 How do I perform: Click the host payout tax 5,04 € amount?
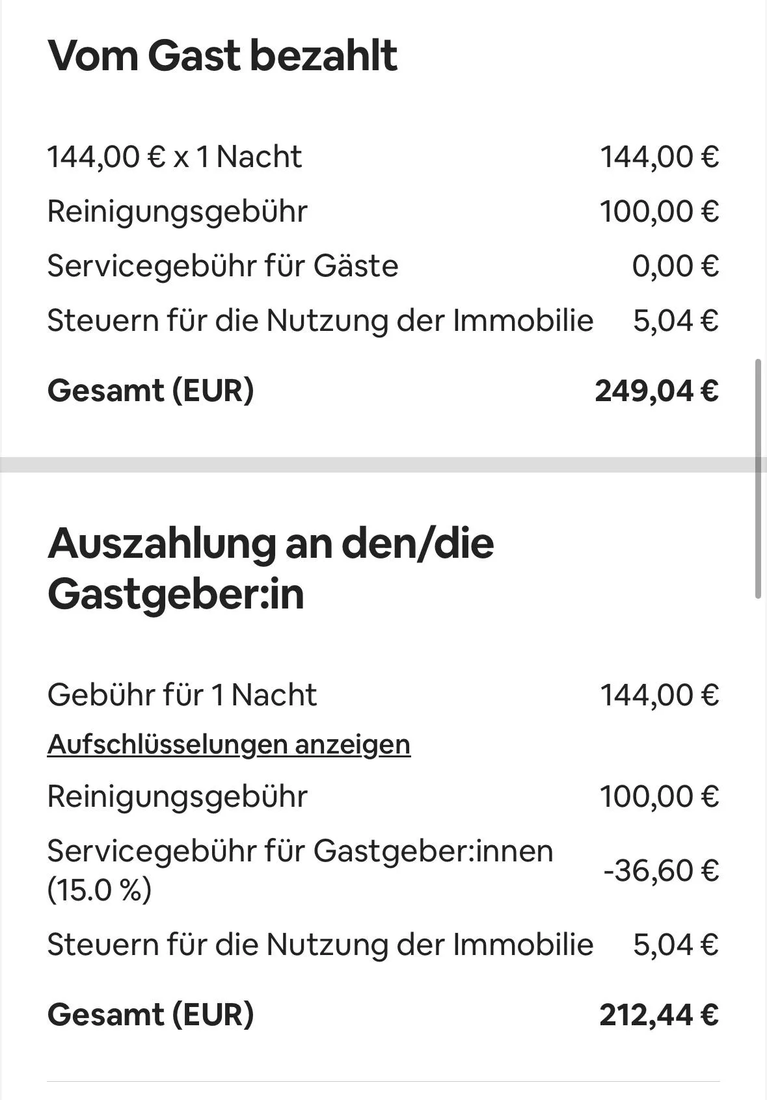[x=676, y=945]
